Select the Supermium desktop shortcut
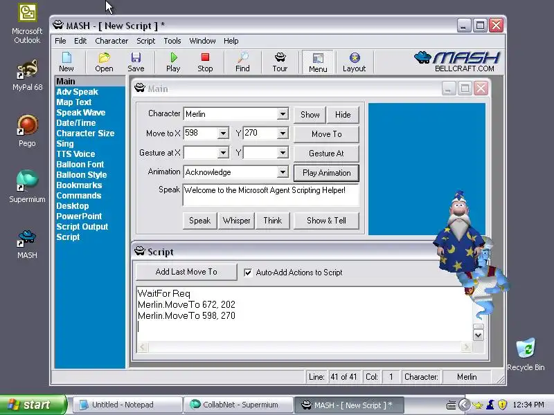This screenshot has width=554, height=415. click(27, 186)
